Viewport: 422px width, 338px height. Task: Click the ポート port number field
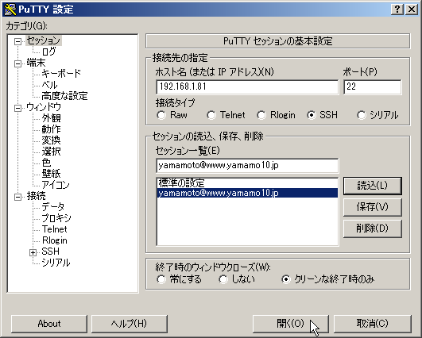coord(373,86)
